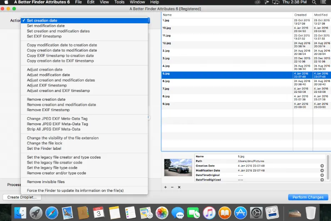Image resolution: width=331 pixels, height=221 pixels.
Task: Open the Edit menu
Action: 91,2
